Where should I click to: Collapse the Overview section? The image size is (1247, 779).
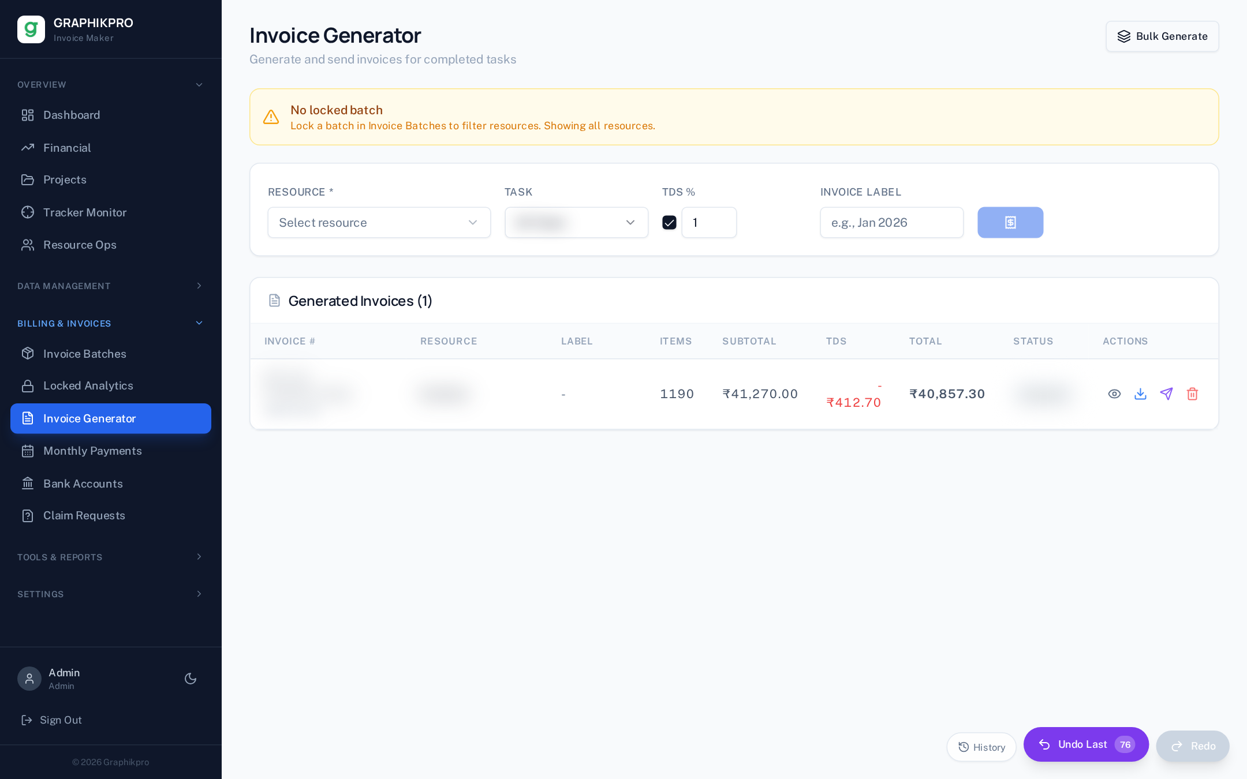[x=111, y=85]
